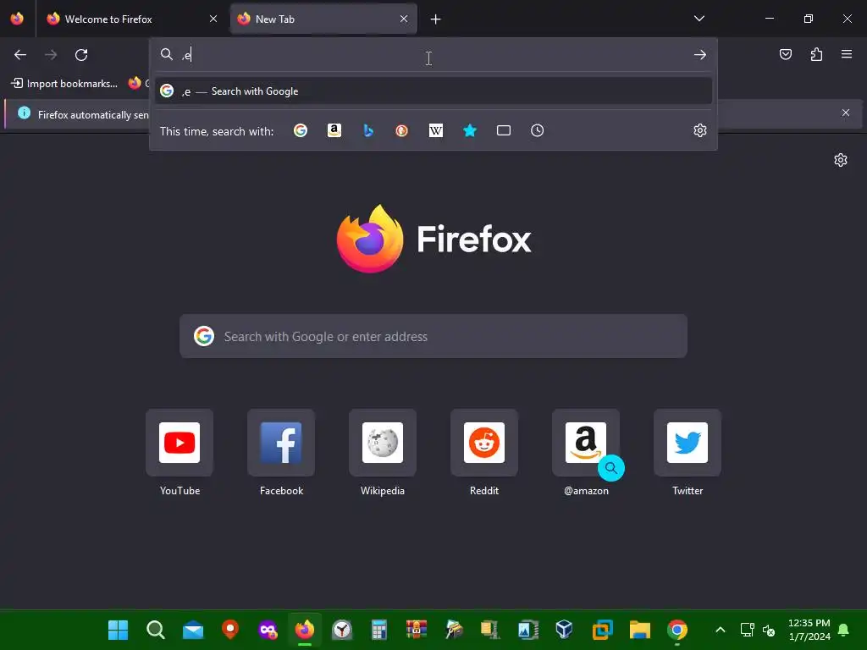Search this time with DuckDuckGo icon
Image resolution: width=867 pixels, height=650 pixels.
pyautogui.click(x=402, y=130)
